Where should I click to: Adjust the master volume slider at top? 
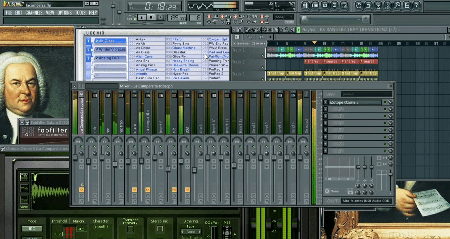[113, 6]
